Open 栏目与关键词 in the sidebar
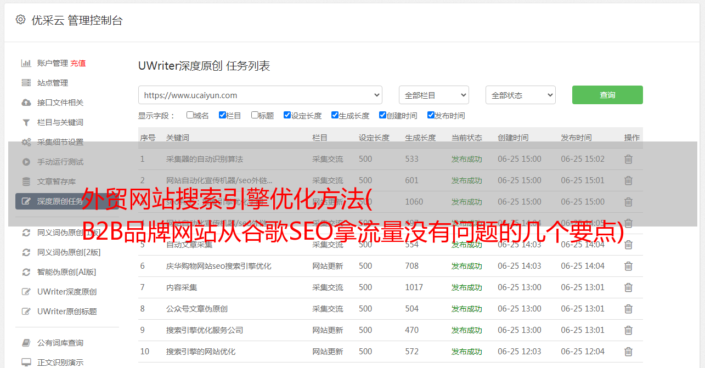 60,122
